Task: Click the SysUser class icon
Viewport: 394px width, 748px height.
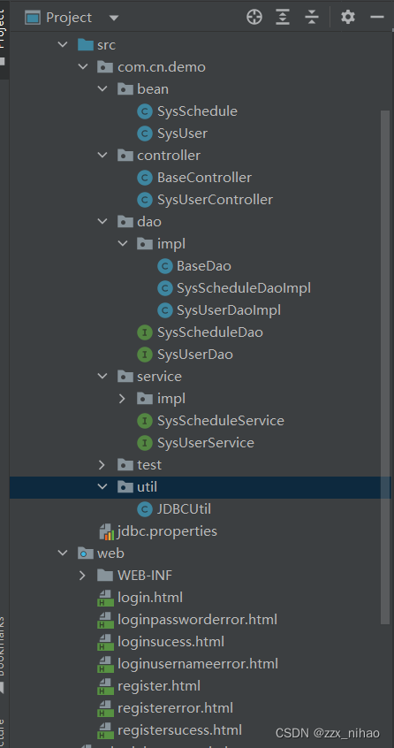Action: (x=144, y=134)
